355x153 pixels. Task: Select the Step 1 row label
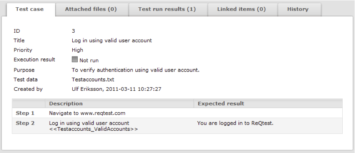tap(25, 113)
